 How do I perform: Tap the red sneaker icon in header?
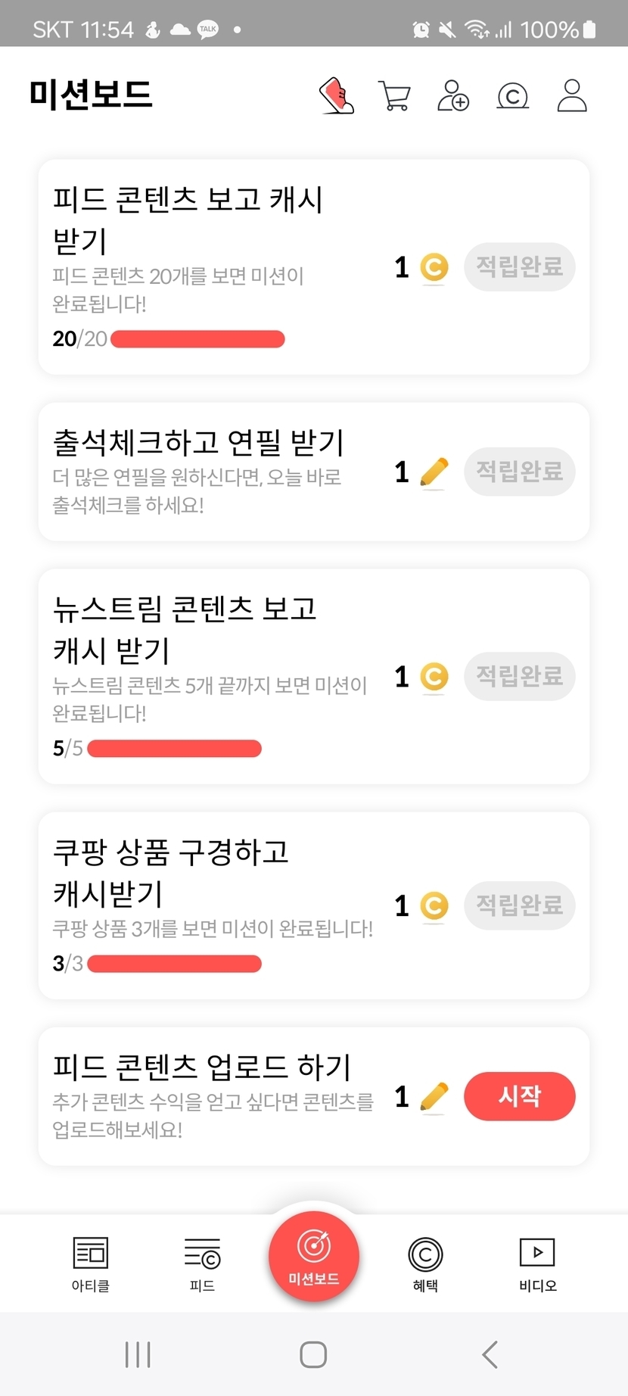[337, 96]
